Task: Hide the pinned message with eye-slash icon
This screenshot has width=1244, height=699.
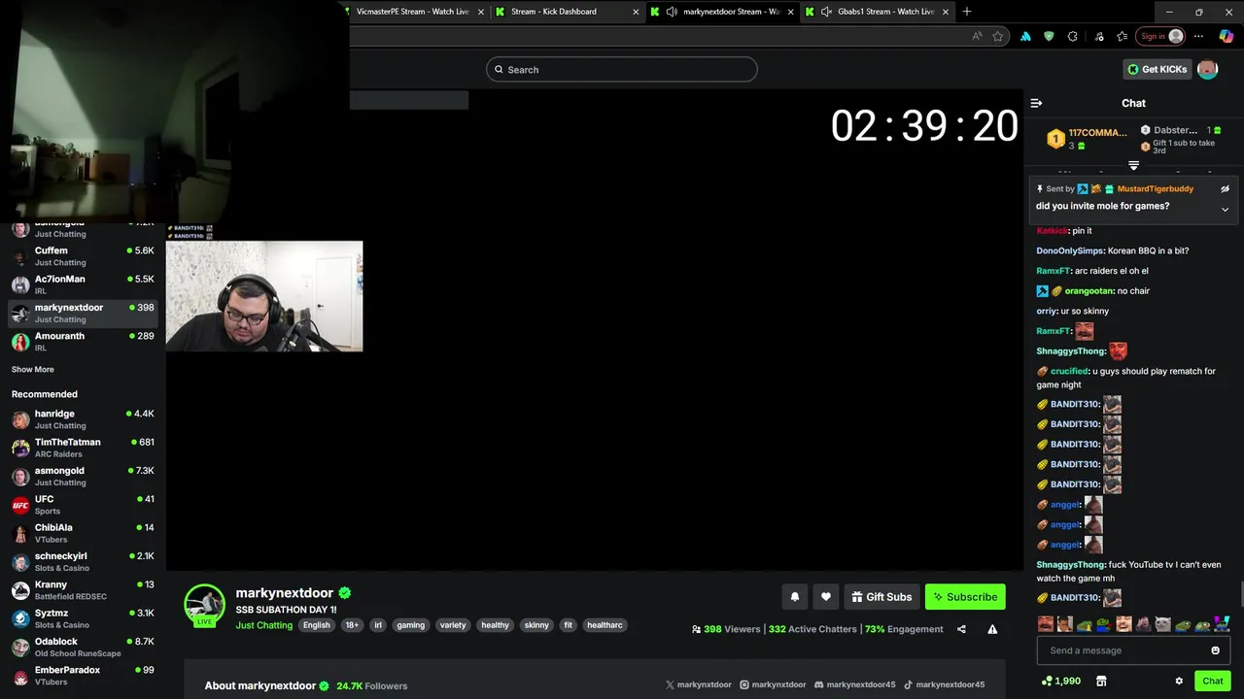Action: (1225, 188)
